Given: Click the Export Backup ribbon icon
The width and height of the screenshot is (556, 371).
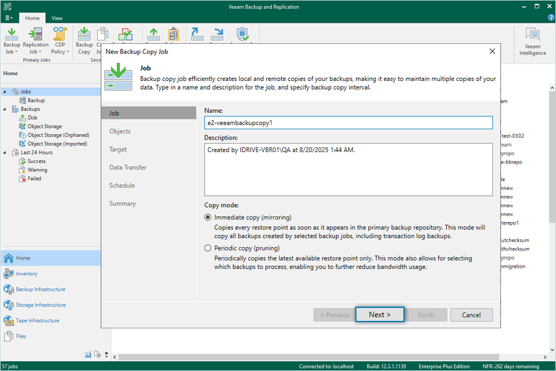Looking at the screenshot, I should pyautogui.click(x=217, y=35).
